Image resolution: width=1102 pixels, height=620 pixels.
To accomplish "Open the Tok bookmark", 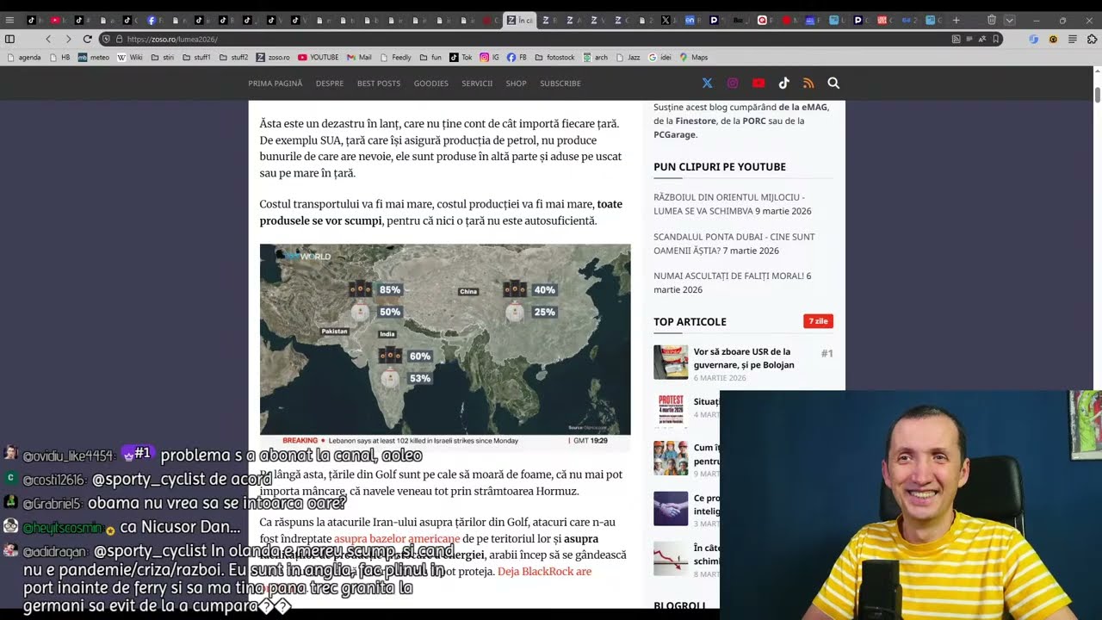I will tap(461, 58).
